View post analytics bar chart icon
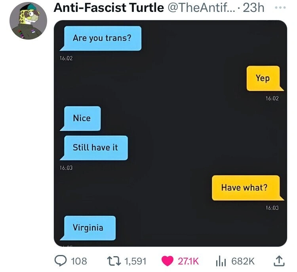The image size is (297, 272). click(x=221, y=261)
